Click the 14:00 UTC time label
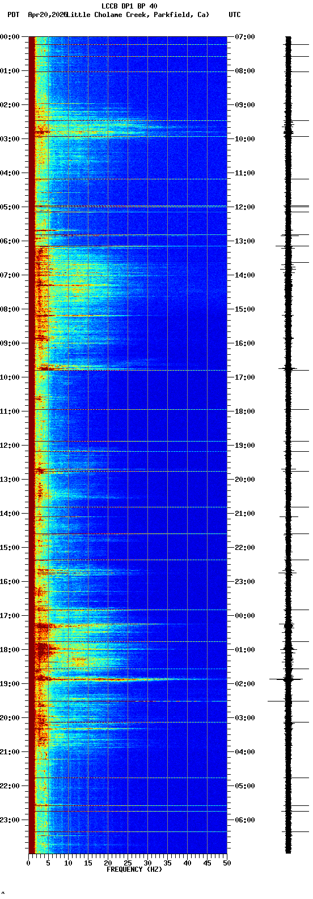 click(245, 275)
